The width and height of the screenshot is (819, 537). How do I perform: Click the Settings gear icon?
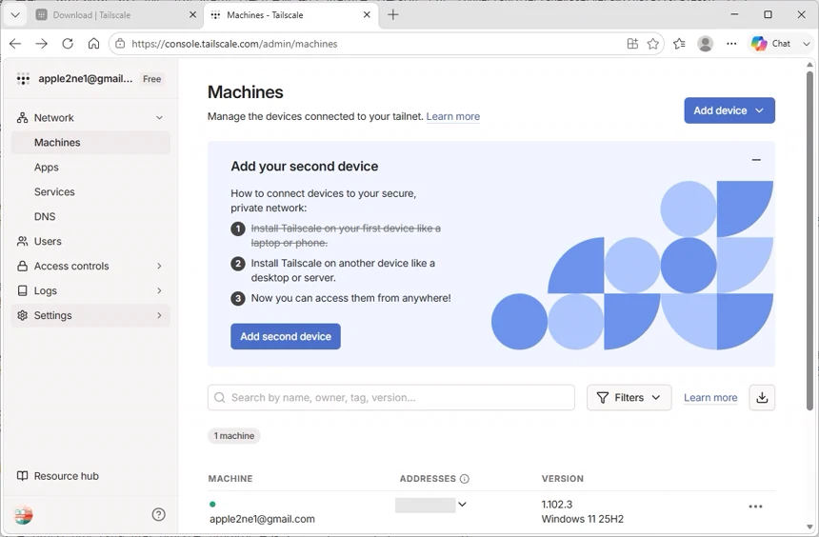tap(23, 315)
